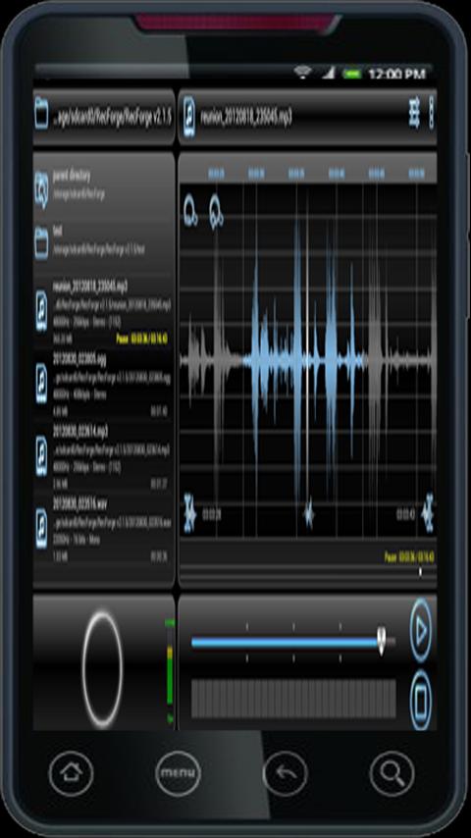Open the current folder path bar
The height and width of the screenshot is (838, 471).
(x=104, y=117)
